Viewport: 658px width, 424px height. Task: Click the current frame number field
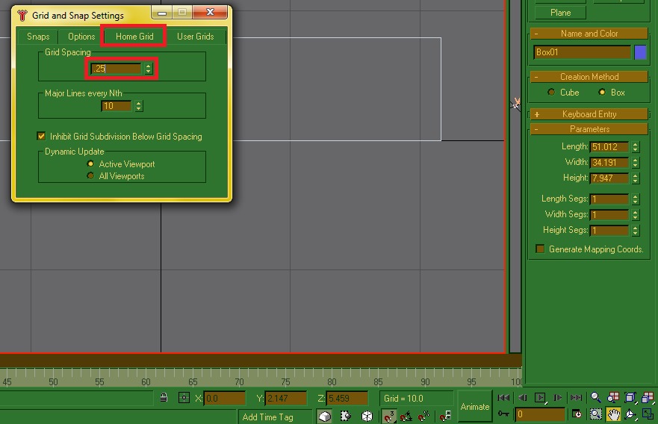pyautogui.click(x=540, y=414)
